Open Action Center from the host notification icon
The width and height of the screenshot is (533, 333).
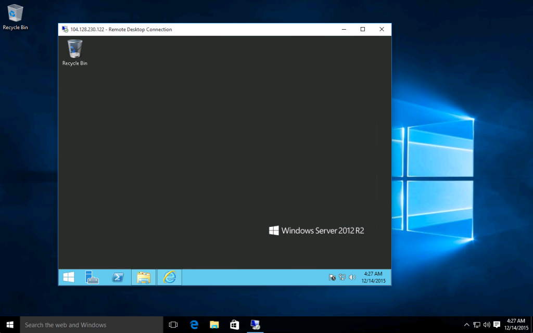497,324
